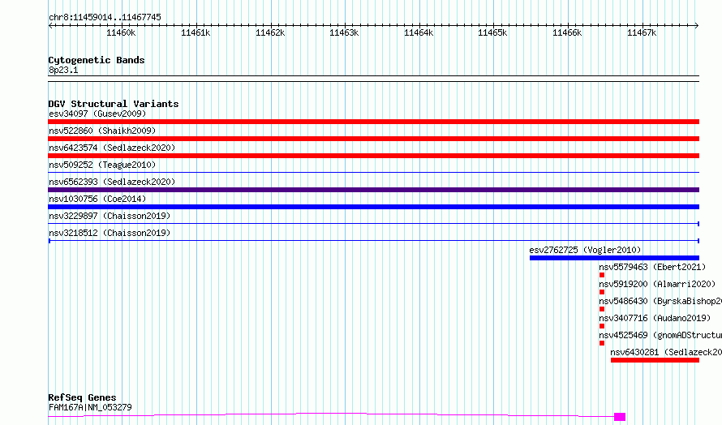Click the red bar under nsv522860

tap(373, 139)
